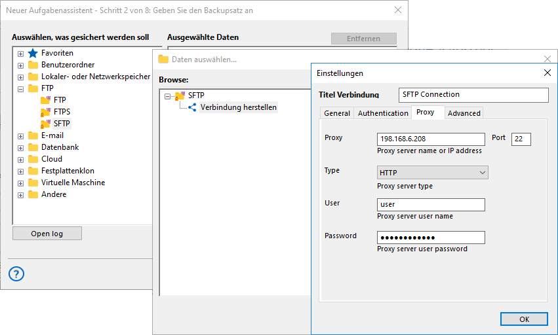Open help via the question mark icon
This screenshot has height=335, width=558.
coord(16,273)
